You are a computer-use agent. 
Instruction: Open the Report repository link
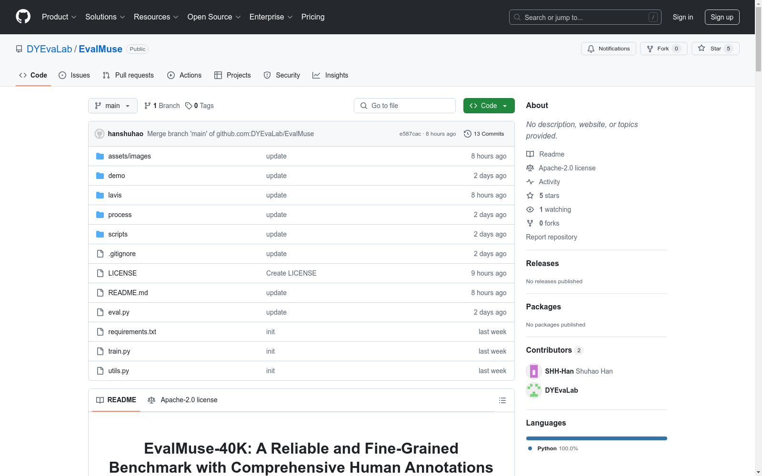551,237
